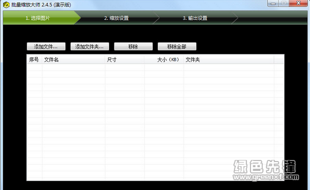
Task: Click inside the empty file list area
Action: tap(155, 122)
